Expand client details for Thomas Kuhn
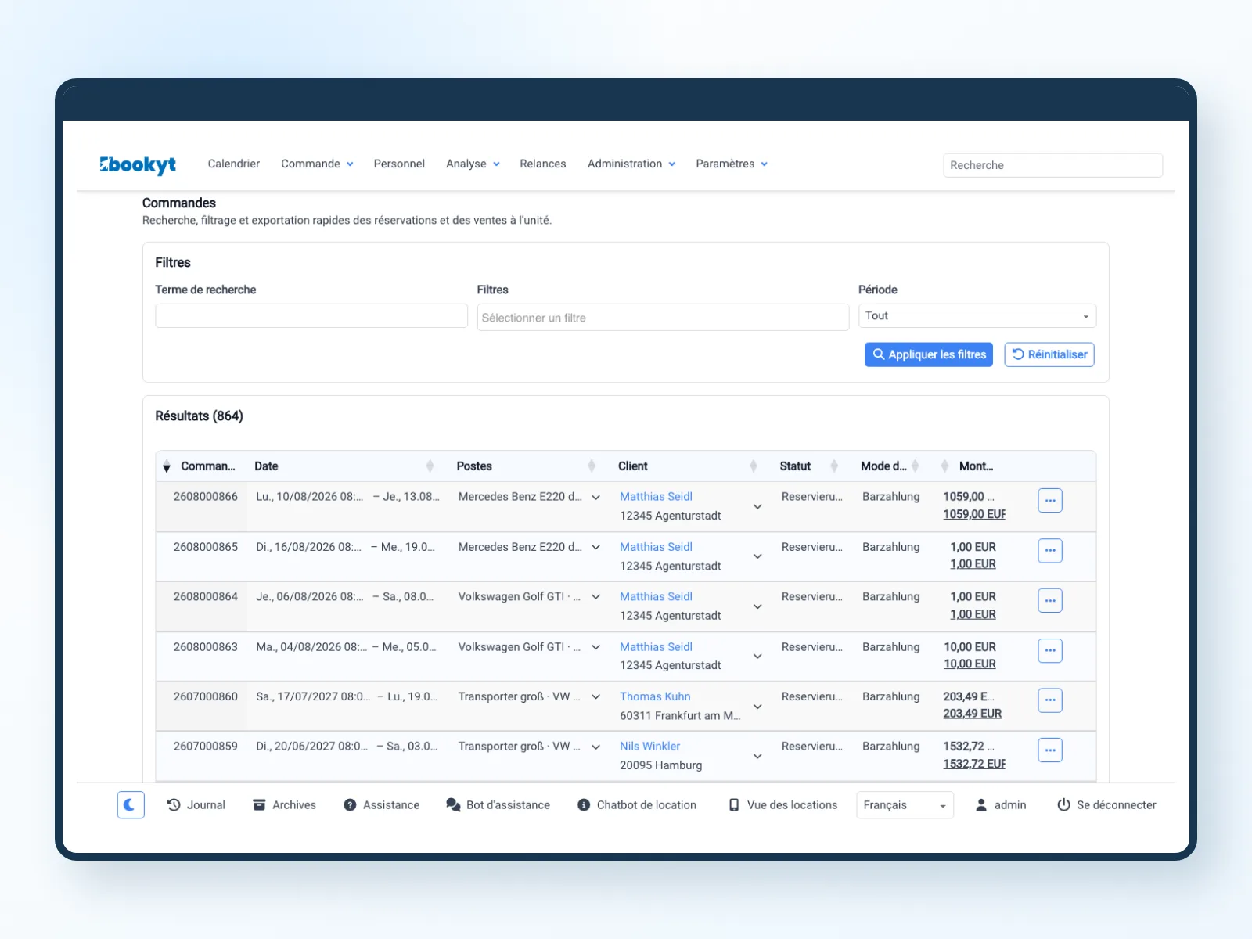The width and height of the screenshot is (1252, 939). click(757, 707)
